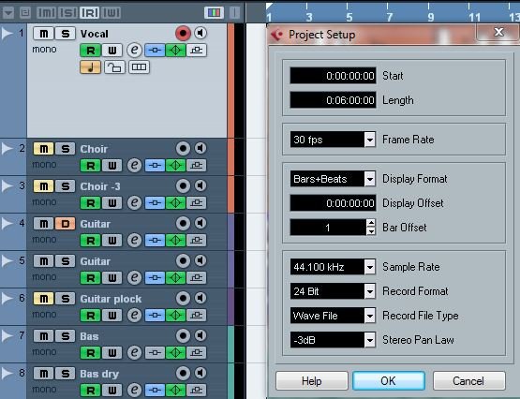Image resolution: width=520 pixels, height=399 pixels.
Task: Click the EQ state icon on Vocal
Action: click(x=176, y=51)
